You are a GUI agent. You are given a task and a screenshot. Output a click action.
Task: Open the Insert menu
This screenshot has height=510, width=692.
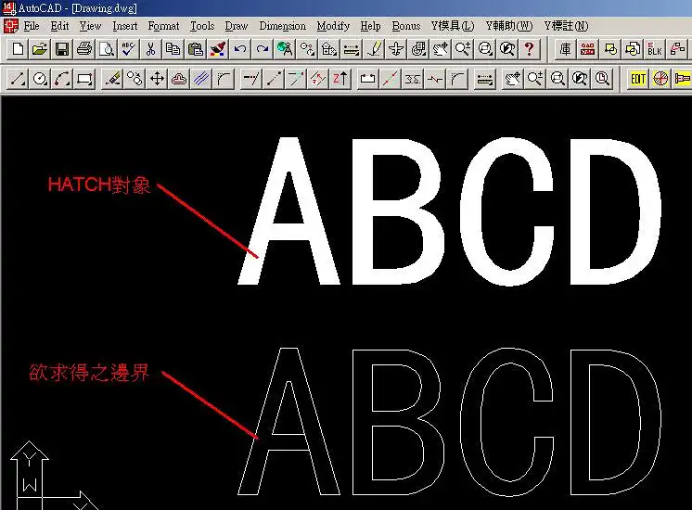coord(125,26)
